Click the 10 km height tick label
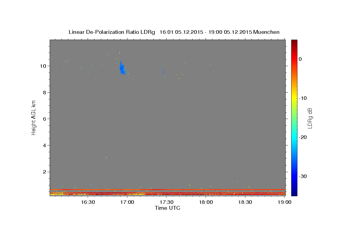353x235 pixels. click(43, 66)
